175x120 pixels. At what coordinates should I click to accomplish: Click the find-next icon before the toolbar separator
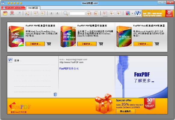tap(96, 13)
